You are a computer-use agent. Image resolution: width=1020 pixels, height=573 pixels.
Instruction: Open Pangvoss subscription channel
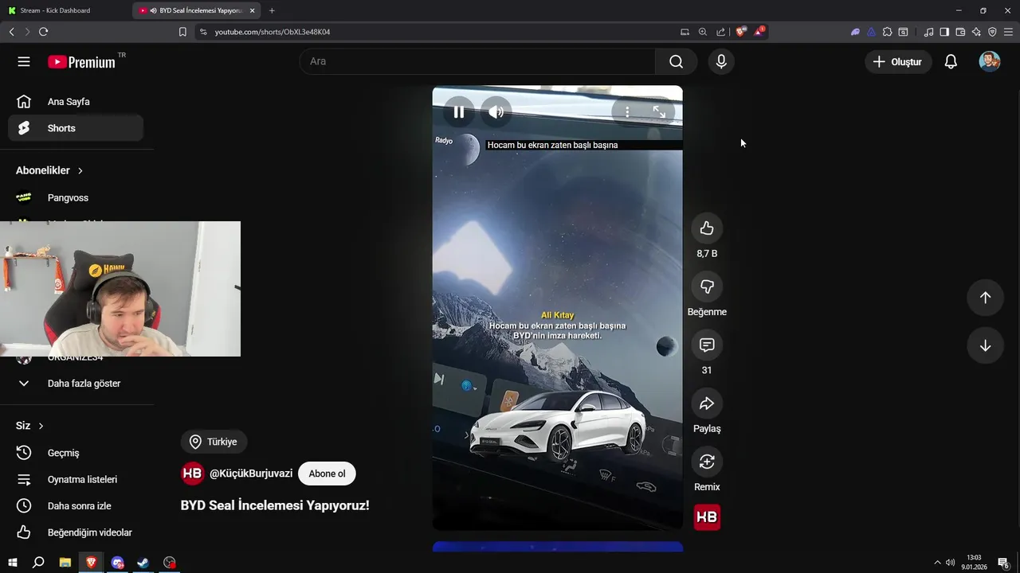76,197
